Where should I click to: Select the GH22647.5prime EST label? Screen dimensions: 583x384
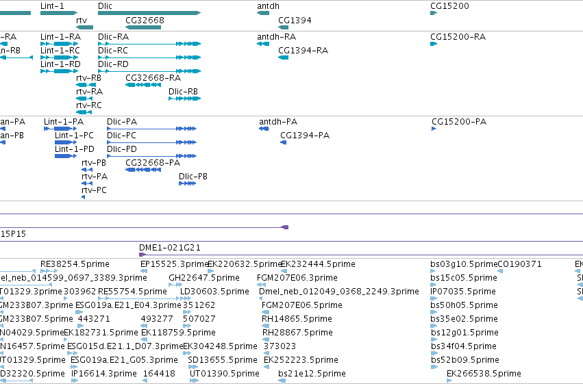pyautogui.click(x=203, y=278)
